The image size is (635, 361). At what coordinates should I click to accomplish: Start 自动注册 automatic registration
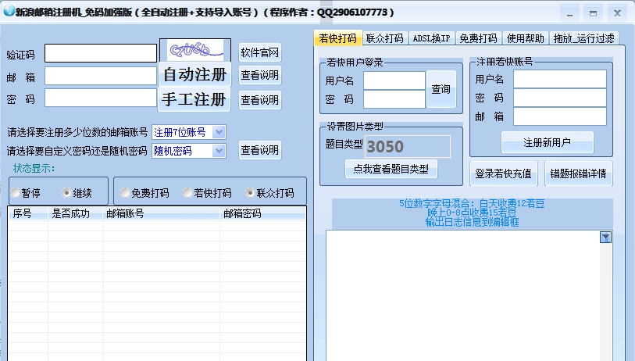coord(194,74)
